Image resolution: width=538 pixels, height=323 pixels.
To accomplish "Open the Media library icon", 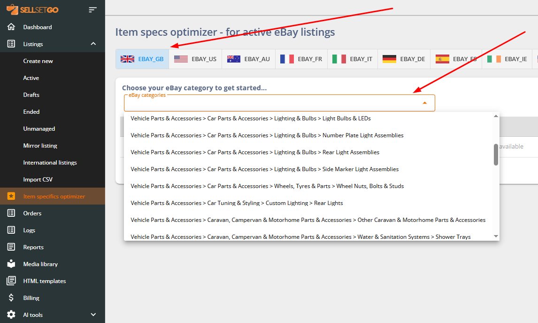I will click(x=11, y=264).
